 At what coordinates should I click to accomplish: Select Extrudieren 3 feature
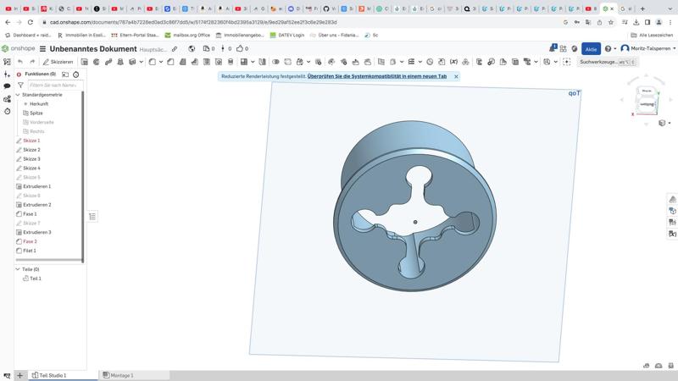coord(36,232)
